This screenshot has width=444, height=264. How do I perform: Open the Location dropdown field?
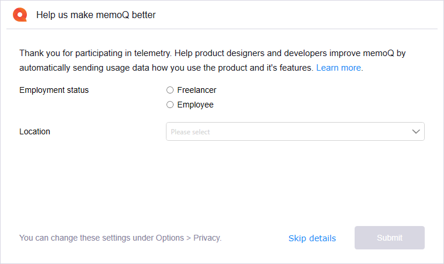pos(295,131)
